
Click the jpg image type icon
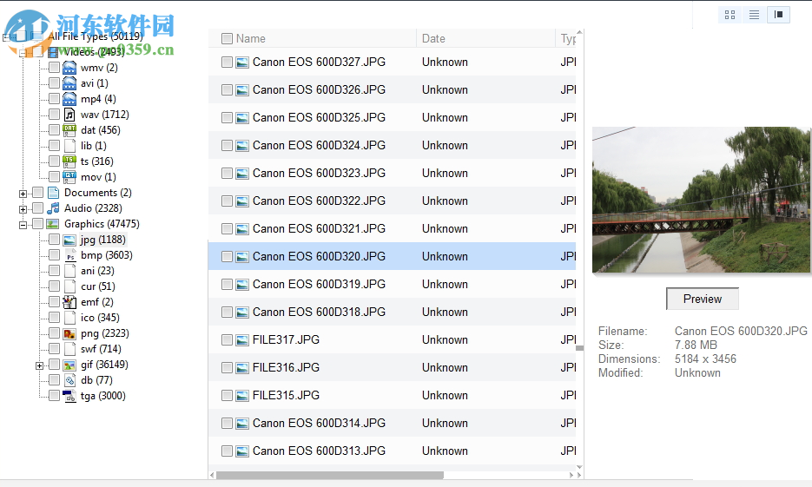[69, 240]
